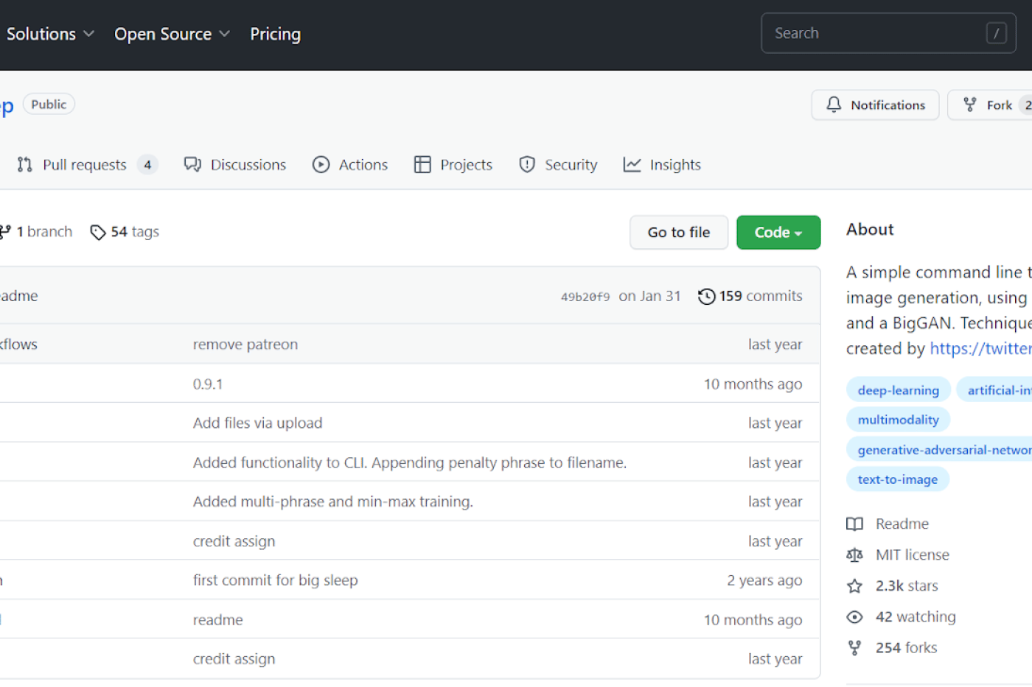Open commit hash 49b20f9
This screenshot has width=1032, height=687.
pyautogui.click(x=585, y=297)
